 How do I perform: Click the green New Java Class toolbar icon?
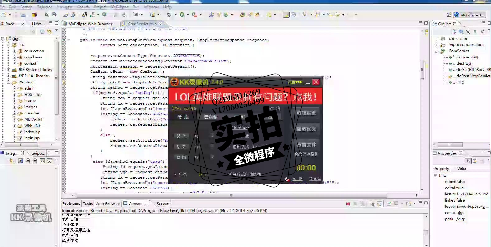point(226,15)
